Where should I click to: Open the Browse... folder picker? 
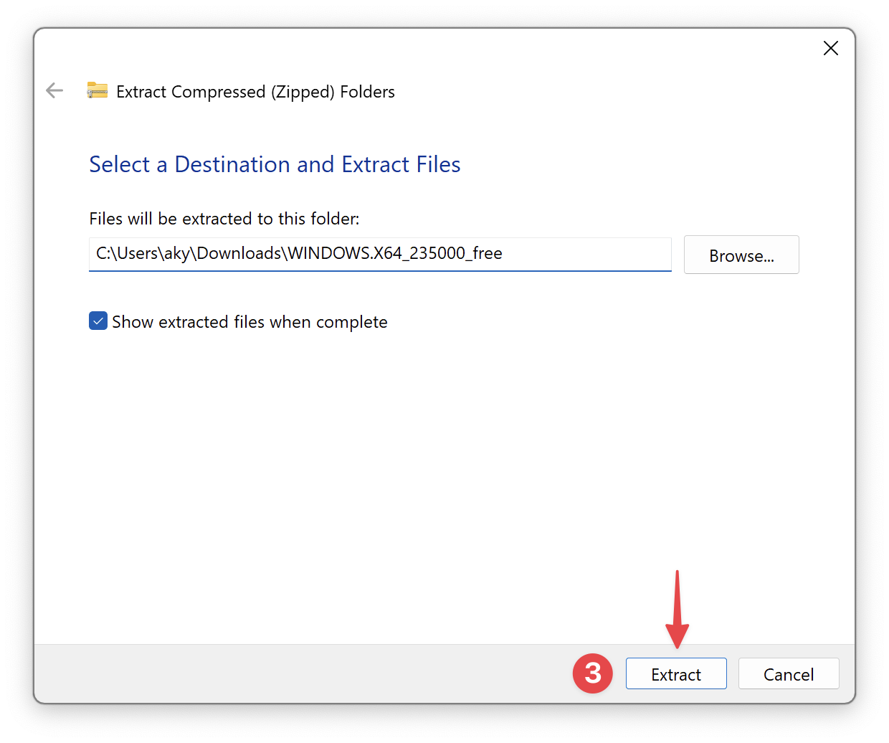(x=741, y=255)
